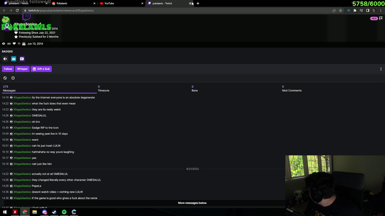Bookmark this page with the star icon

click(340, 11)
